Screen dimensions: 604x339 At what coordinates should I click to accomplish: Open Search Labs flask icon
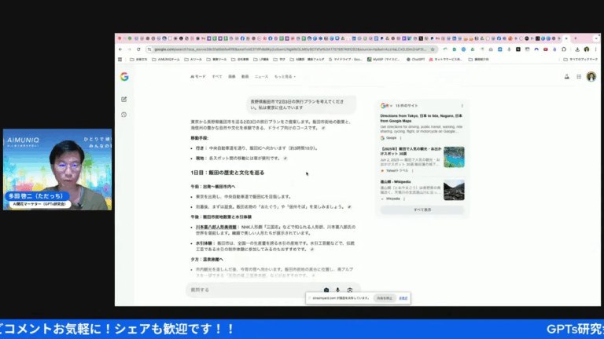(x=566, y=77)
